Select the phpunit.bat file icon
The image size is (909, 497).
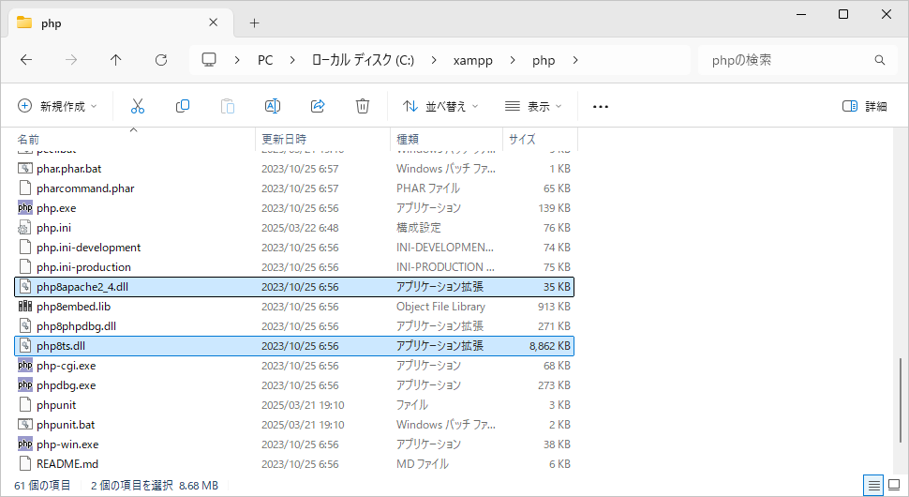[x=25, y=425]
